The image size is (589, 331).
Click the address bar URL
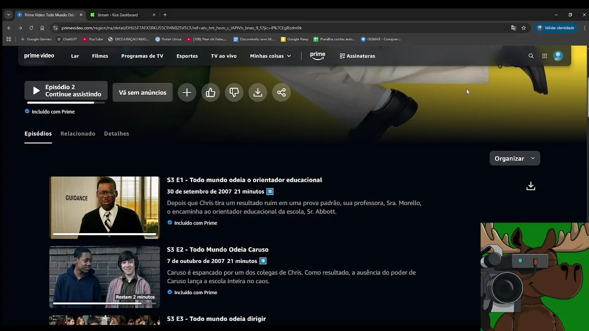[182, 28]
